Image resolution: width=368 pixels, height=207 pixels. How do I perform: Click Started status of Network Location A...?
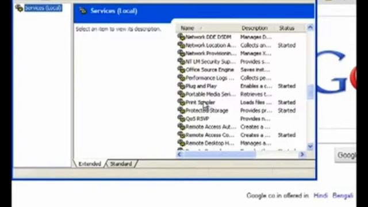point(286,45)
